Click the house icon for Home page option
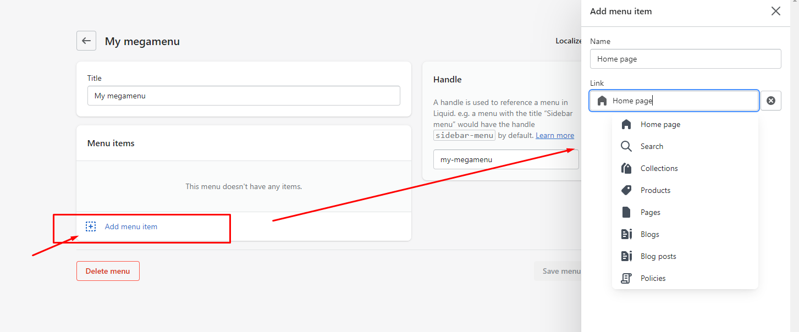The height and width of the screenshot is (332, 799). [x=626, y=125]
